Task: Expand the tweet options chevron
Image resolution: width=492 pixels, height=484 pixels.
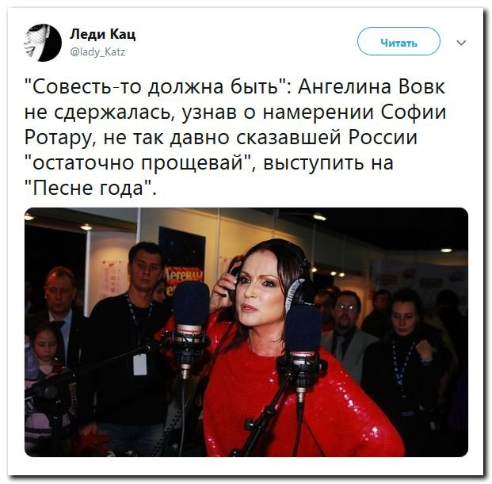Action: (461, 42)
